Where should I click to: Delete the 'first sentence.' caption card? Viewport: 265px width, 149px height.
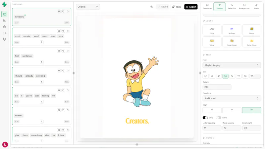coord(68,51)
